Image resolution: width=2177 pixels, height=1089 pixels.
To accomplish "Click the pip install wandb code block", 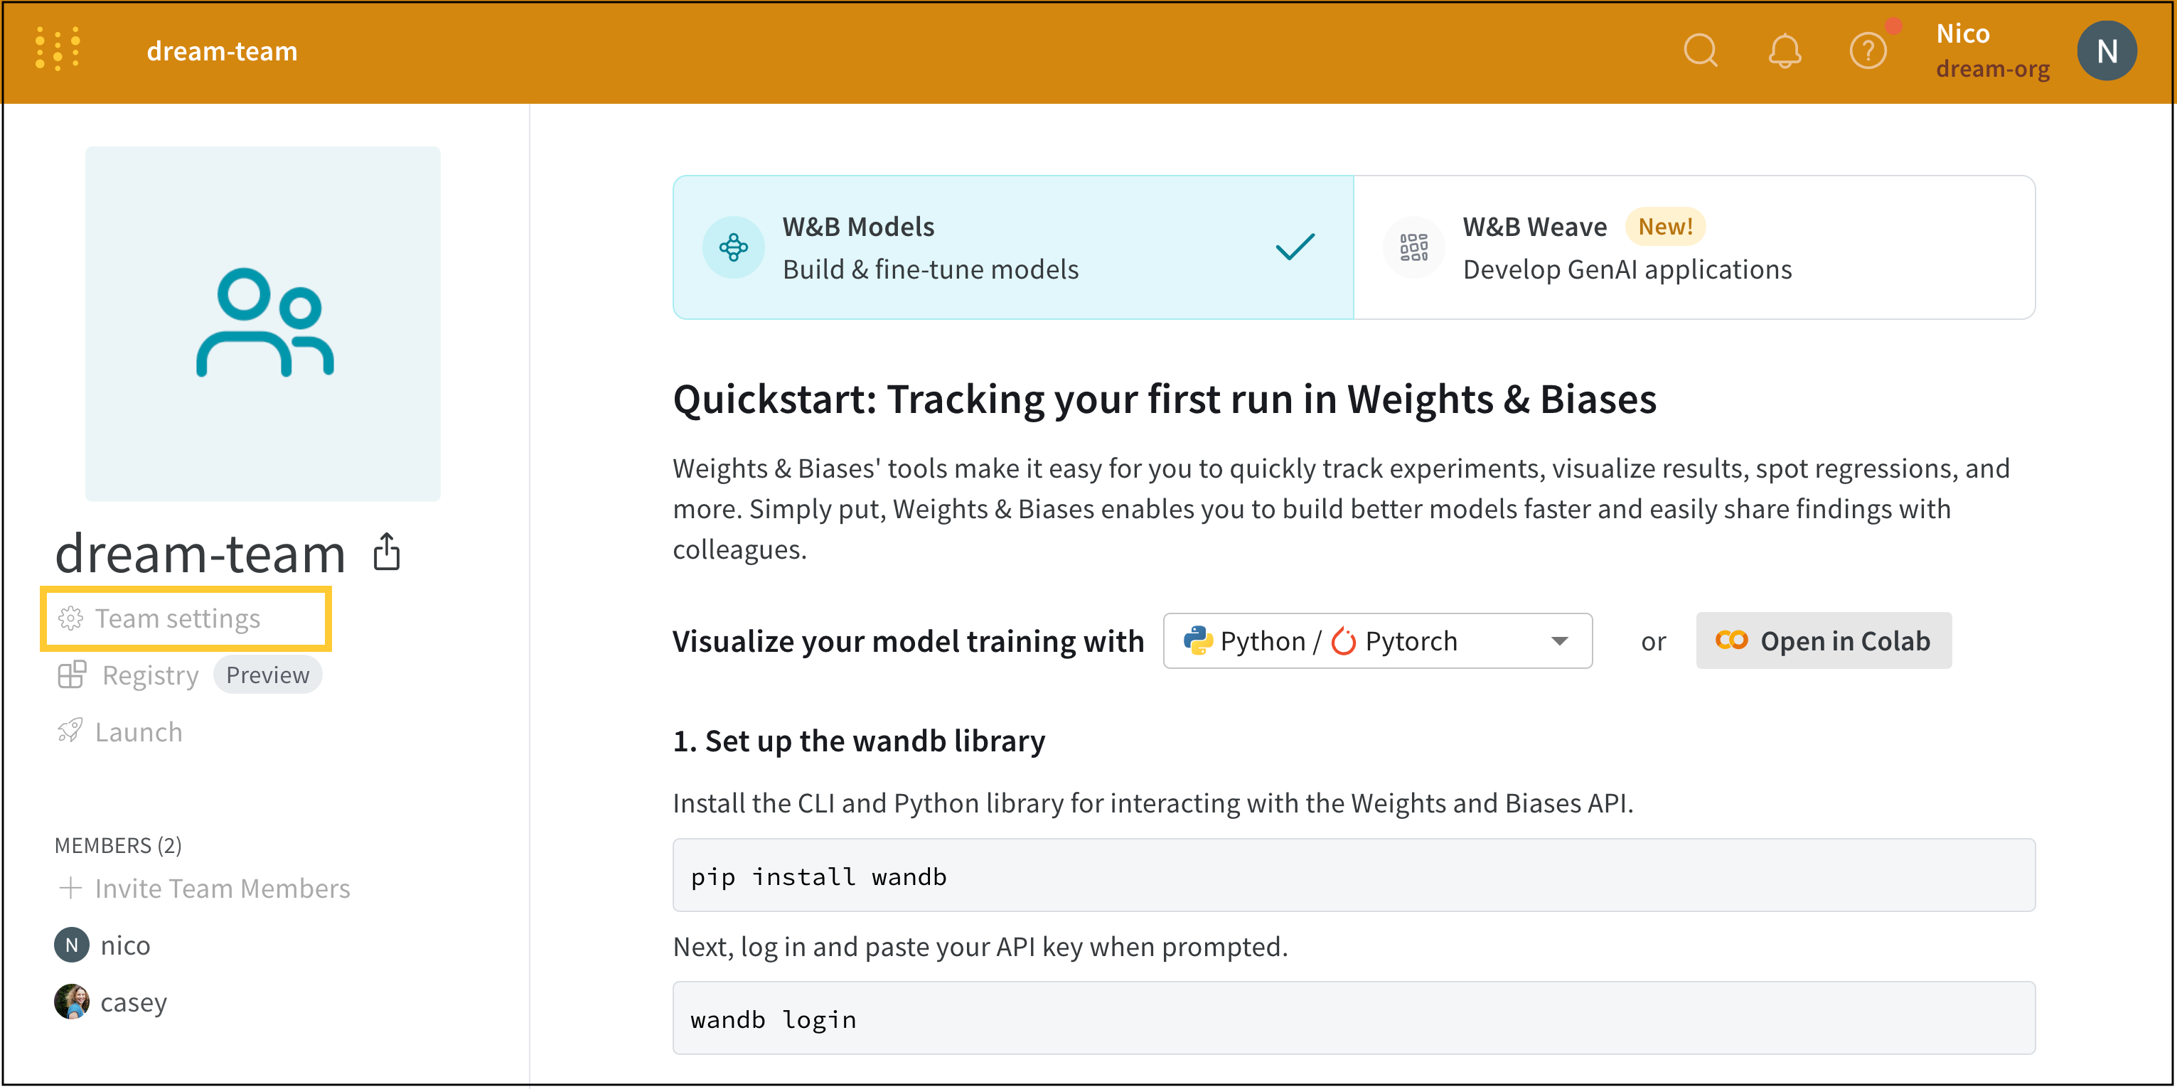I will click(x=1354, y=875).
